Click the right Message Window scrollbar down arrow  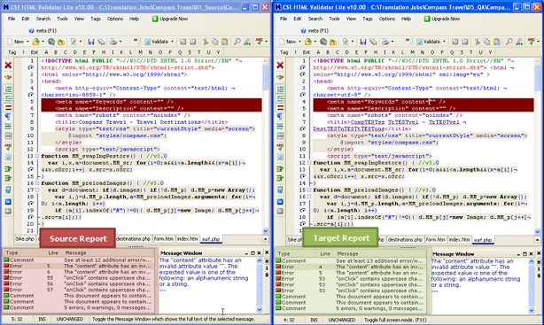click(x=532, y=311)
